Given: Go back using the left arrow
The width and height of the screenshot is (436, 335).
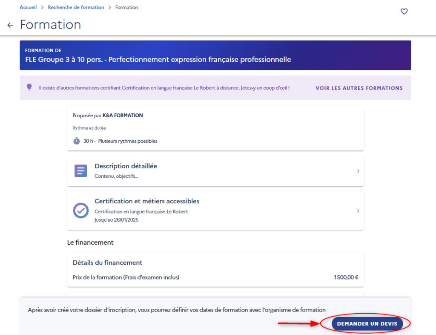Looking at the screenshot, I should 10,26.
